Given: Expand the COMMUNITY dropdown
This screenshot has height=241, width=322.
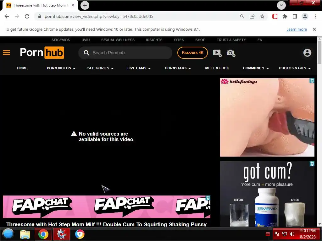Looking at the screenshot, I should [256, 68].
